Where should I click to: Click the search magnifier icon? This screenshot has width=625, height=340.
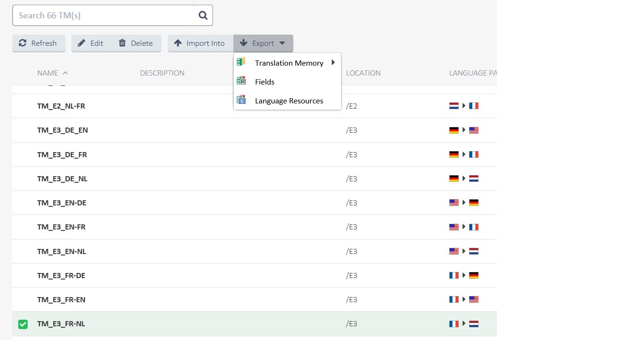click(x=203, y=15)
